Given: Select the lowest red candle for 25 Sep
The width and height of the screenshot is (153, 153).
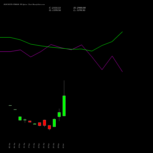Looking at the screenshot, I should click(x=49, y=127).
